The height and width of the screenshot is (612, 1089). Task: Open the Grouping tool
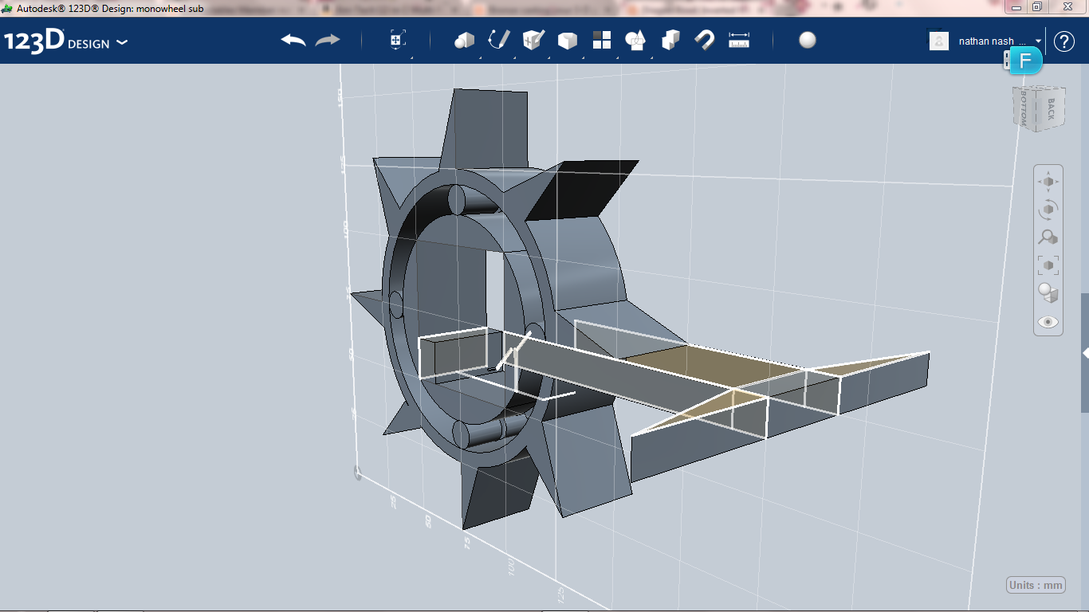point(635,41)
